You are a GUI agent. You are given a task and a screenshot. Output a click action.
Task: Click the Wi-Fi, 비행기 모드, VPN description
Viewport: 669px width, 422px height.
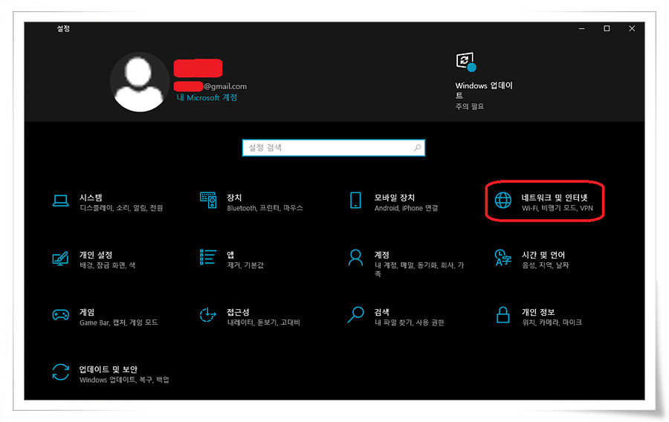click(x=557, y=208)
